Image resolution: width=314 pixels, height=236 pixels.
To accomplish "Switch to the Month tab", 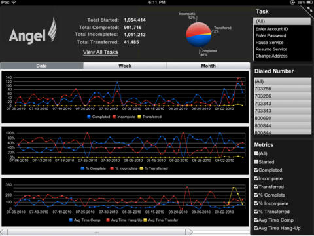I will [208, 66].
